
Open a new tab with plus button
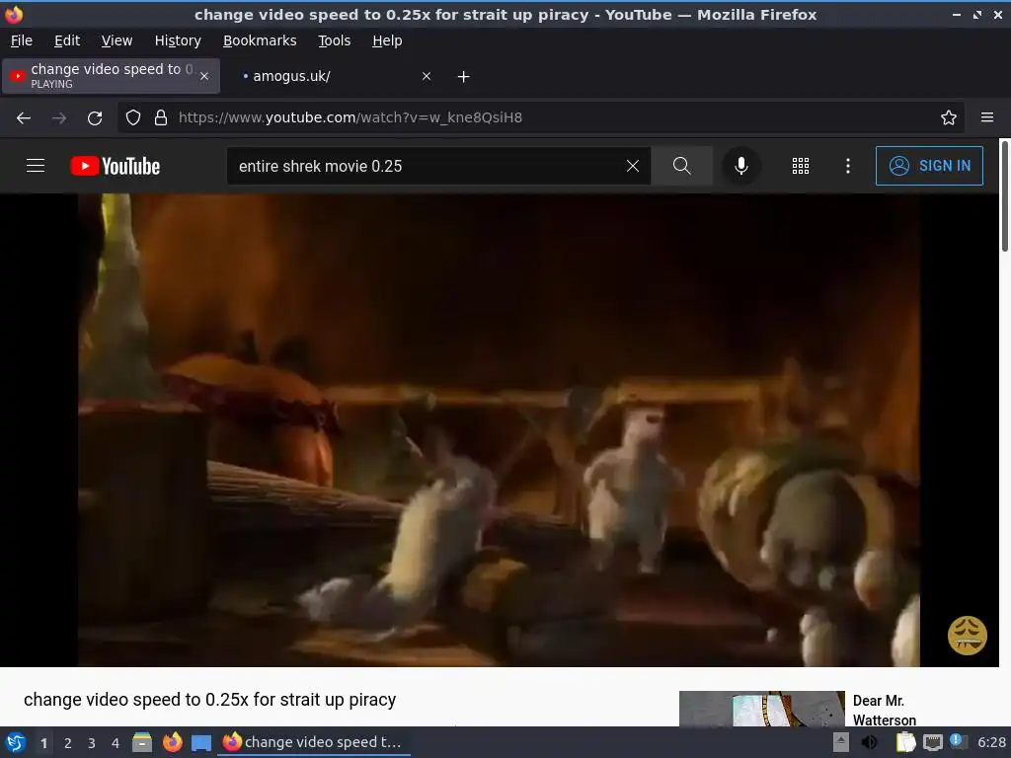tap(464, 77)
